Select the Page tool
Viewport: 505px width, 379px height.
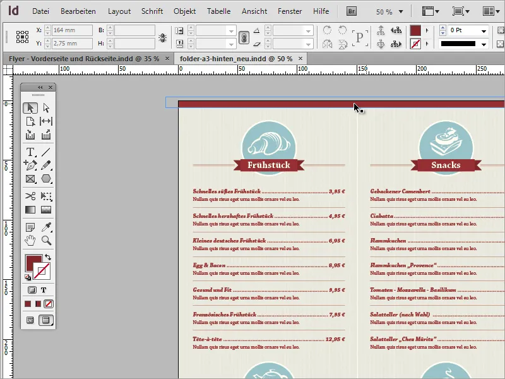pos(30,121)
